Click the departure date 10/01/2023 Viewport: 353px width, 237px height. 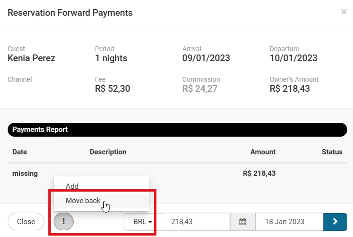(293, 58)
